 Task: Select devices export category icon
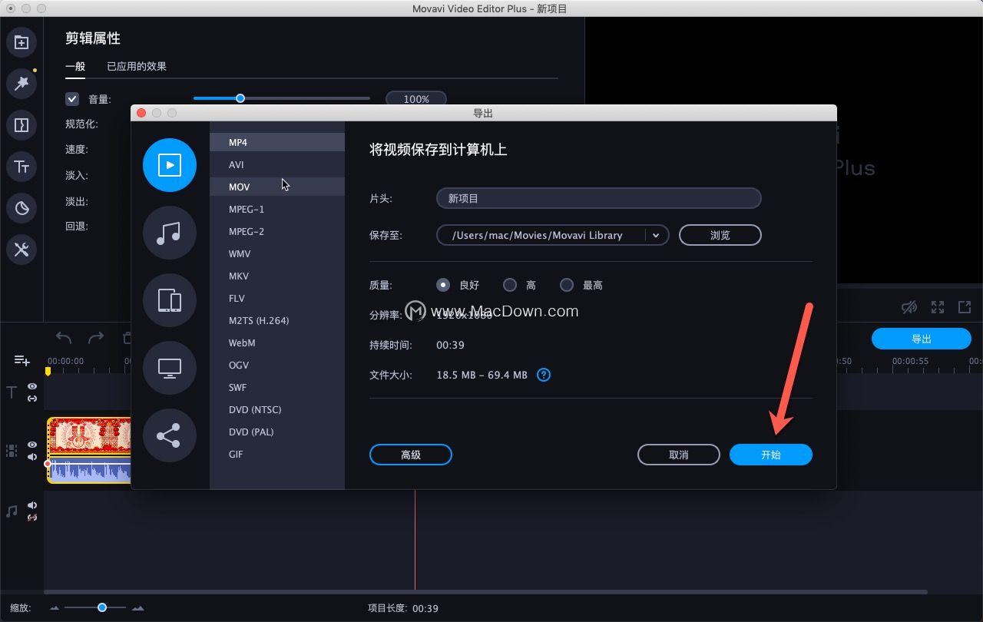pyautogui.click(x=170, y=300)
